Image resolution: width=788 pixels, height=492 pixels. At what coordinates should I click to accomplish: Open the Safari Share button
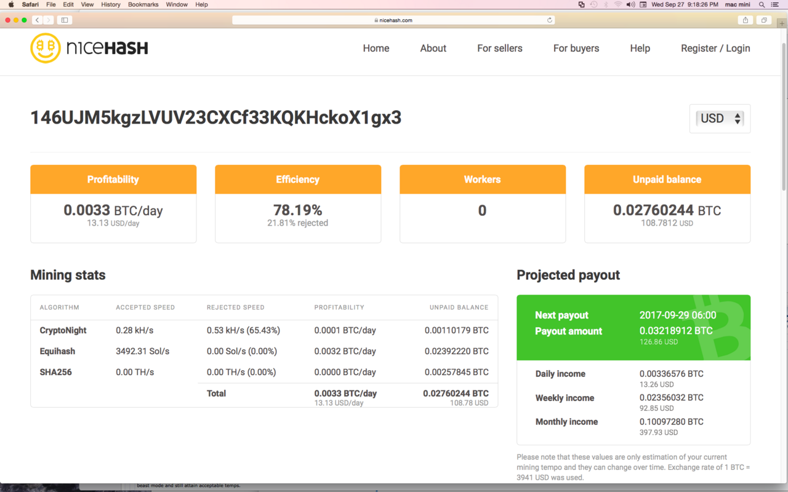tap(746, 20)
